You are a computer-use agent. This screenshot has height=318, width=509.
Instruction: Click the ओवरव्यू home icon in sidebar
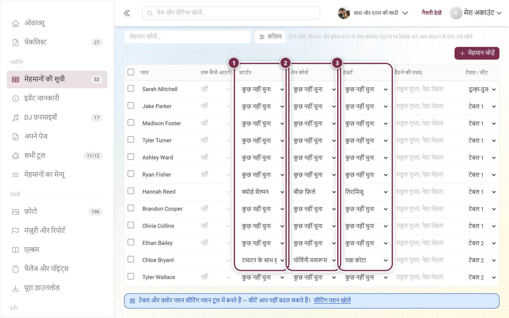(x=16, y=23)
